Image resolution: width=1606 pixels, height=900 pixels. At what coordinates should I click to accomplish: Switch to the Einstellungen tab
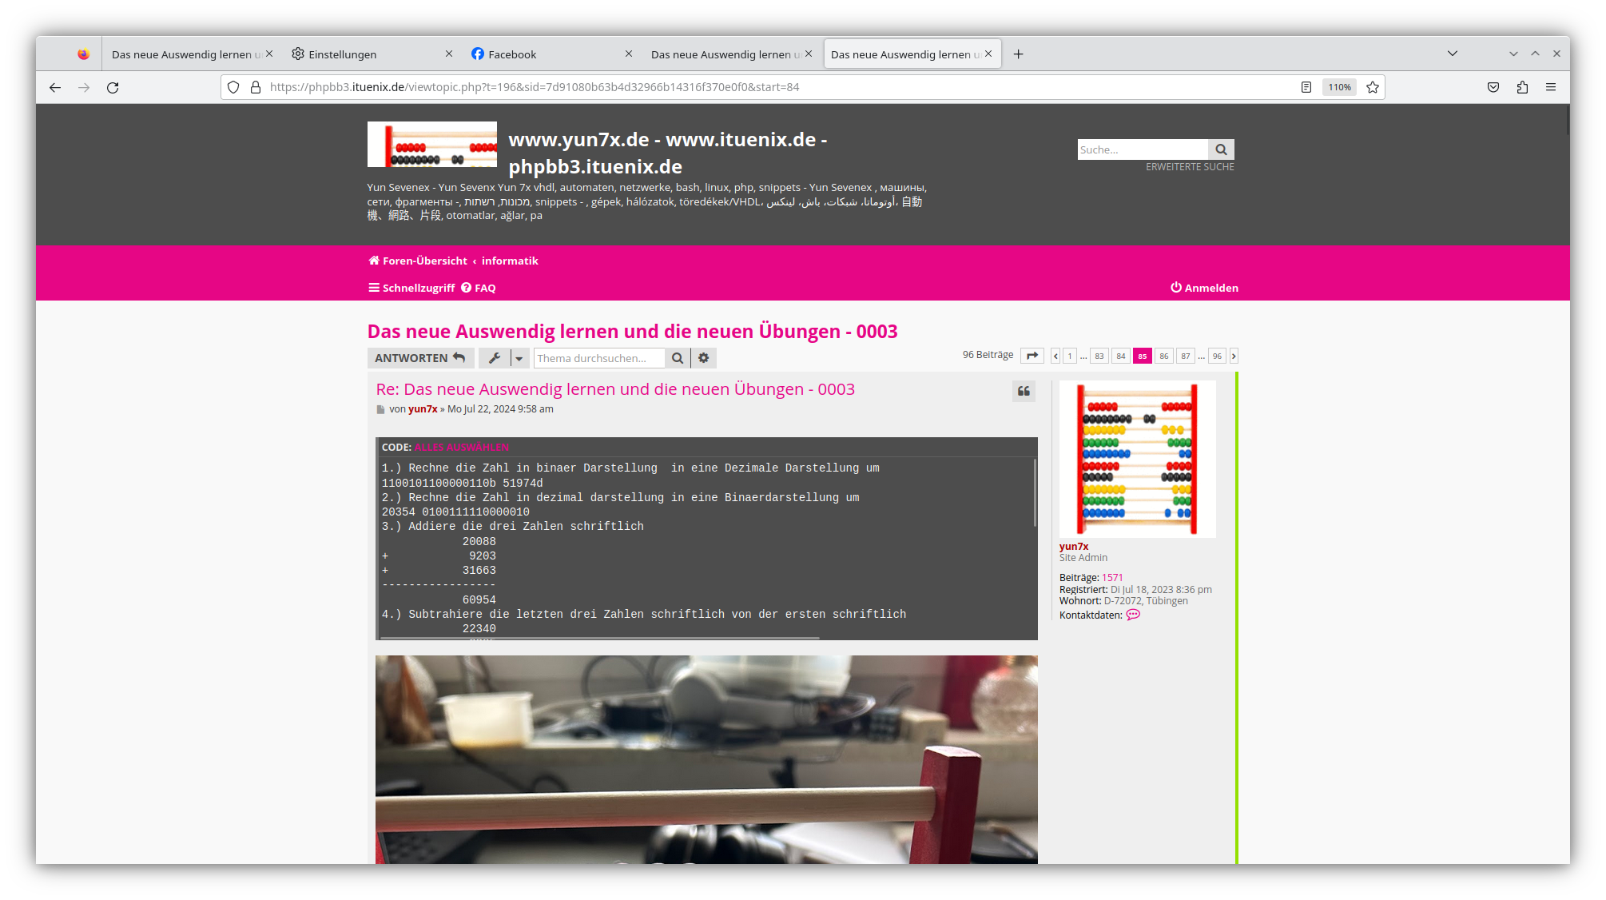(342, 54)
